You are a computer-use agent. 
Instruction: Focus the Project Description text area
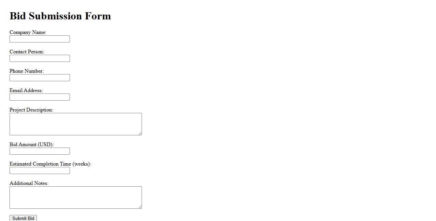[x=75, y=124]
